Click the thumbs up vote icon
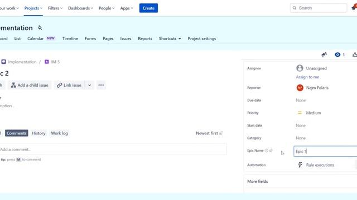This screenshot has height=200, width=357. [x=355, y=54]
